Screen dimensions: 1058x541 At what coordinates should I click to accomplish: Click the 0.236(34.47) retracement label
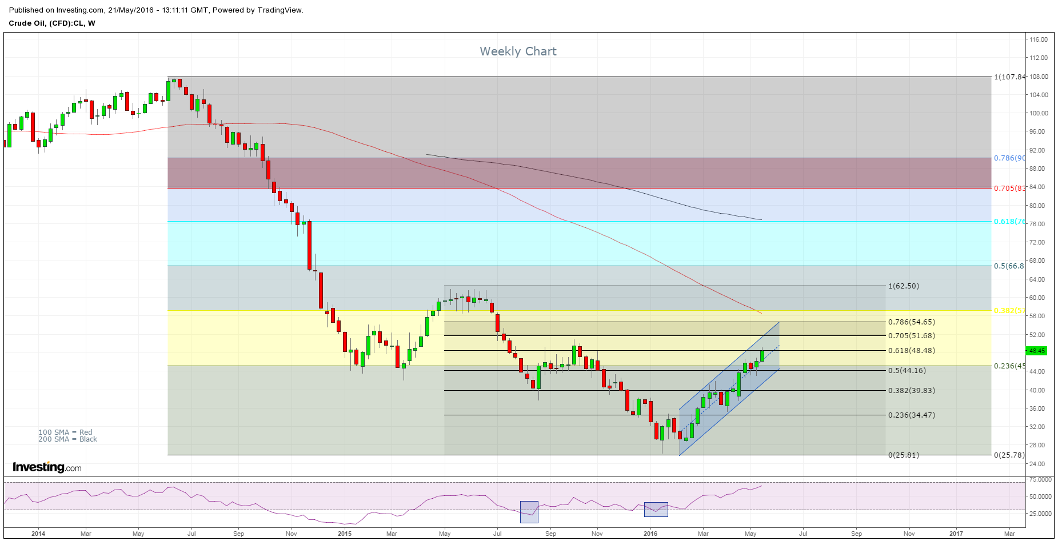(x=911, y=415)
